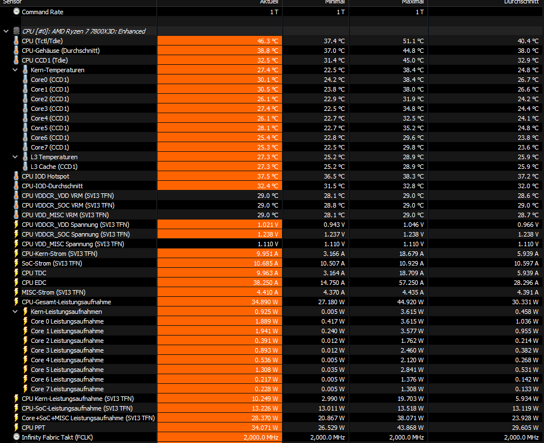The image size is (544, 443).
Task: Click lightning icon beside CPU PPT
Action: (16, 428)
